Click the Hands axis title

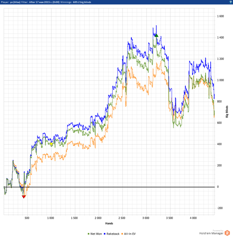109,223
